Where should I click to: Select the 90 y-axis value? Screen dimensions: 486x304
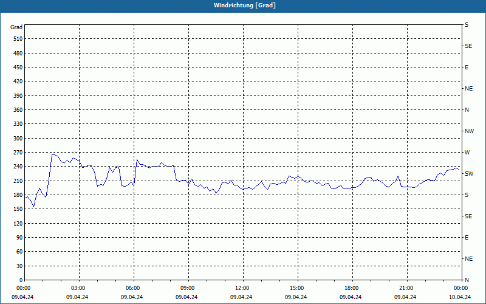pos(19,237)
